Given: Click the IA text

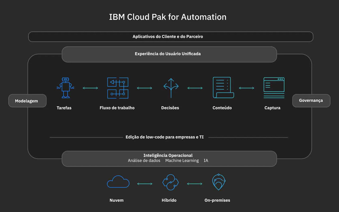Looking at the screenshot, I should [x=206, y=161].
